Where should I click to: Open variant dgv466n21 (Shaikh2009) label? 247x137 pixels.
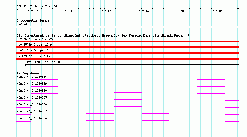pos(35,39)
